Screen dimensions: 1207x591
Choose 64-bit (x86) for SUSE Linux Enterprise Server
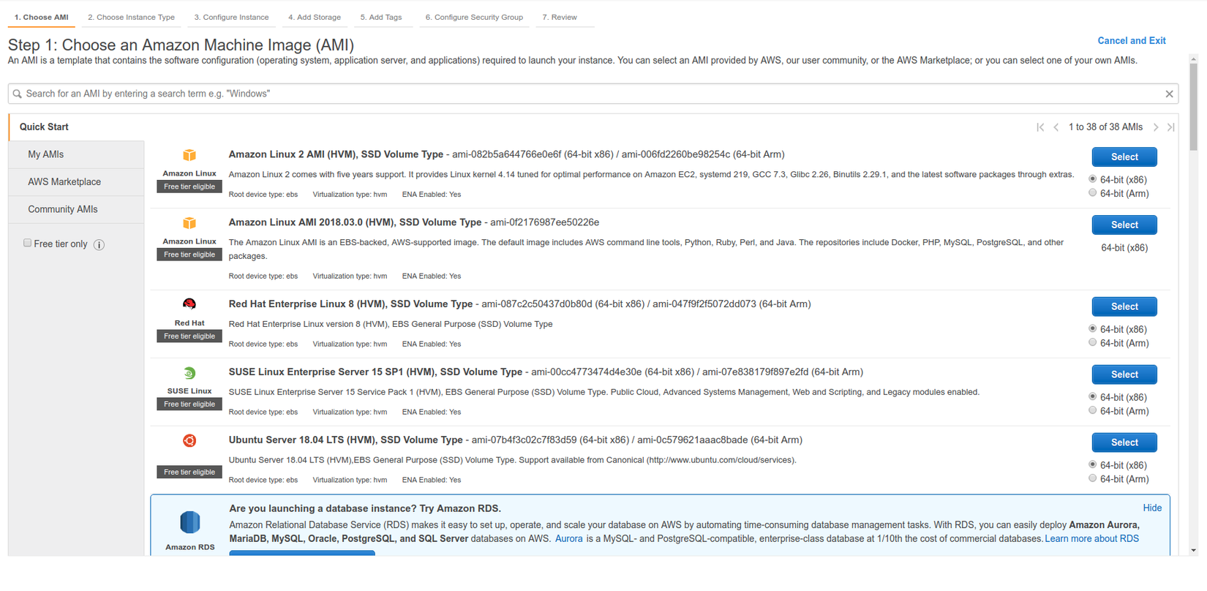point(1093,397)
